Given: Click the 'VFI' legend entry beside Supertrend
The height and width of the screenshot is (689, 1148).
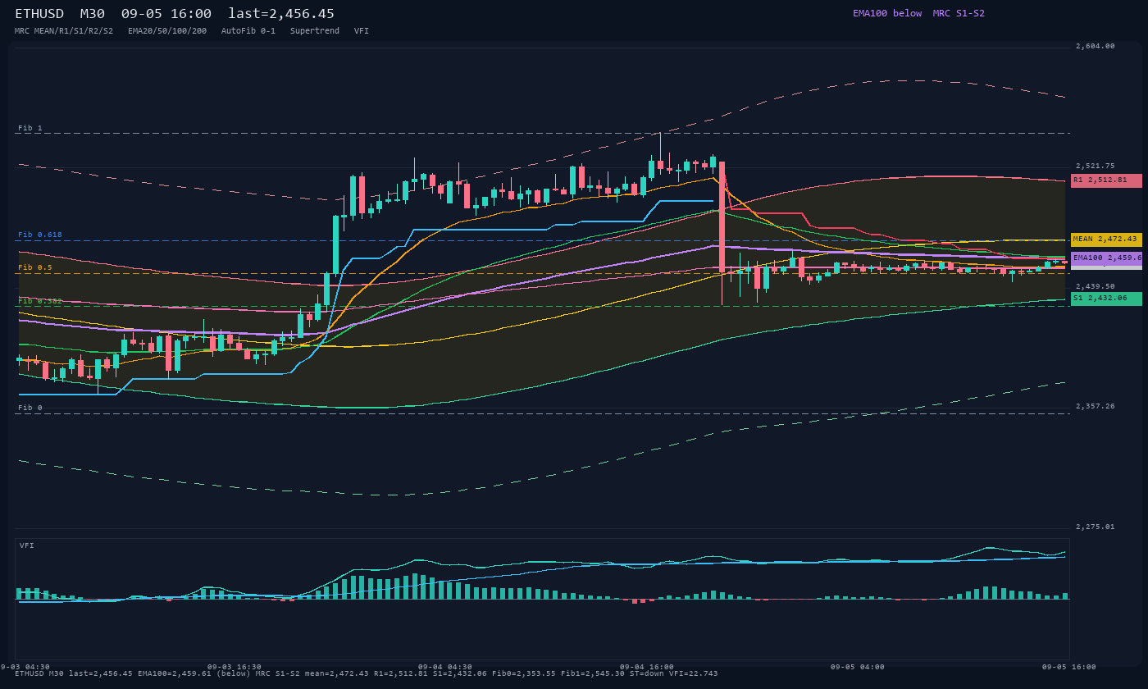Looking at the screenshot, I should point(362,31).
